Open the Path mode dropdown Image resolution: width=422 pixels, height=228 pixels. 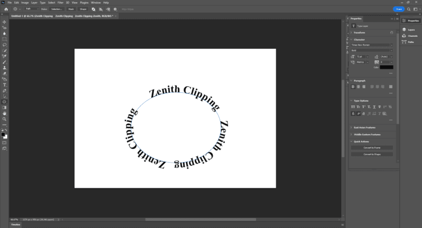(x=32, y=9)
